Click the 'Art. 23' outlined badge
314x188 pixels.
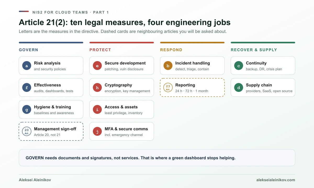[168, 87]
